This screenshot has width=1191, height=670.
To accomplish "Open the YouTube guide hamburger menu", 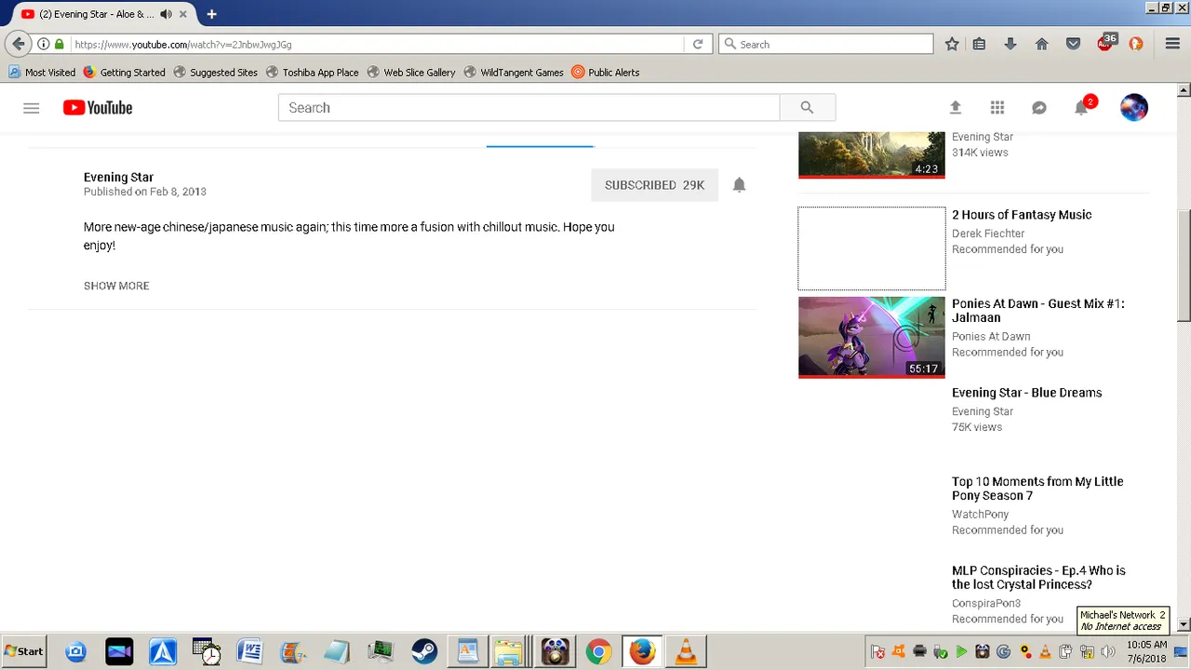I will 32,108.
